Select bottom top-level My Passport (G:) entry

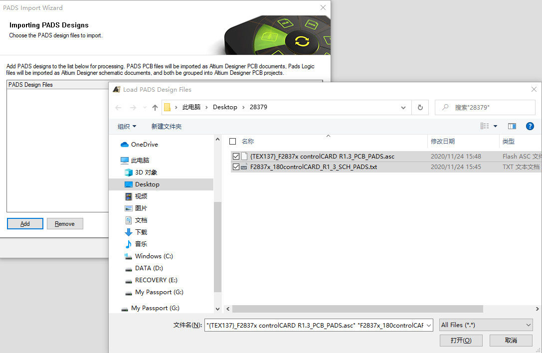click(155, 308)
